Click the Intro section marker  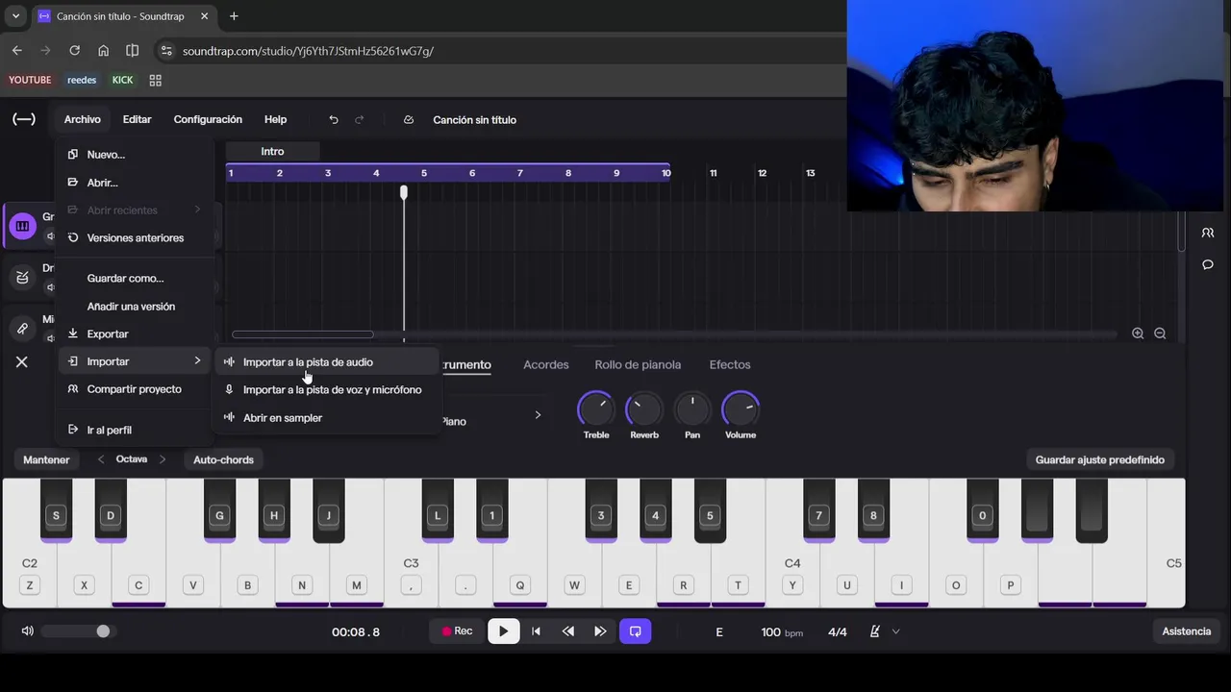point(272,151)
